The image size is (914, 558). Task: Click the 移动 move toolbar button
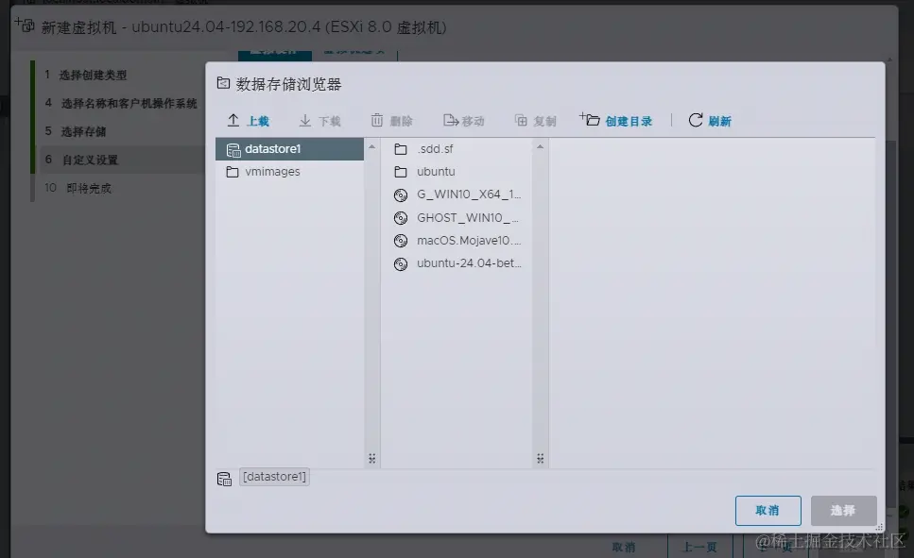[x=464, y=121]
